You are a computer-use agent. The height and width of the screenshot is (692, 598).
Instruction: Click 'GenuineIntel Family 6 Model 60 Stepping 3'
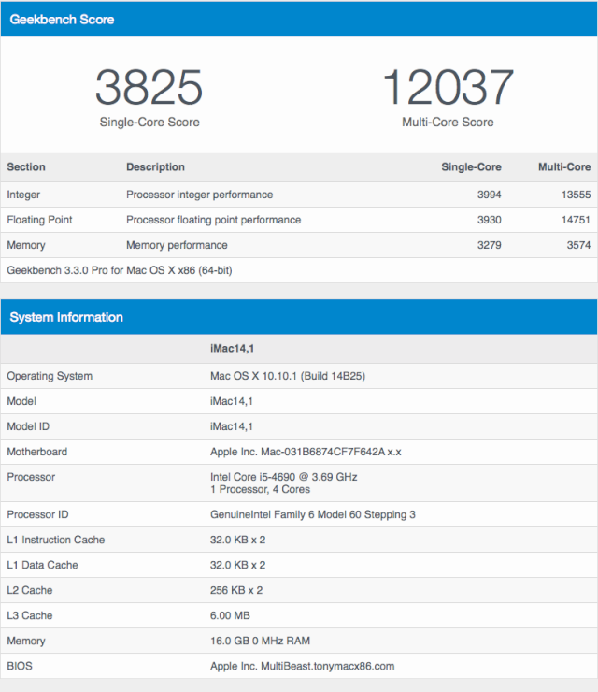click(313, 514)
